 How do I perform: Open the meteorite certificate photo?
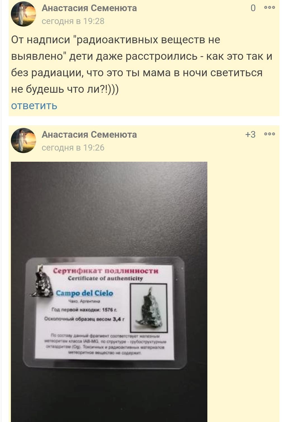point(109,292)
